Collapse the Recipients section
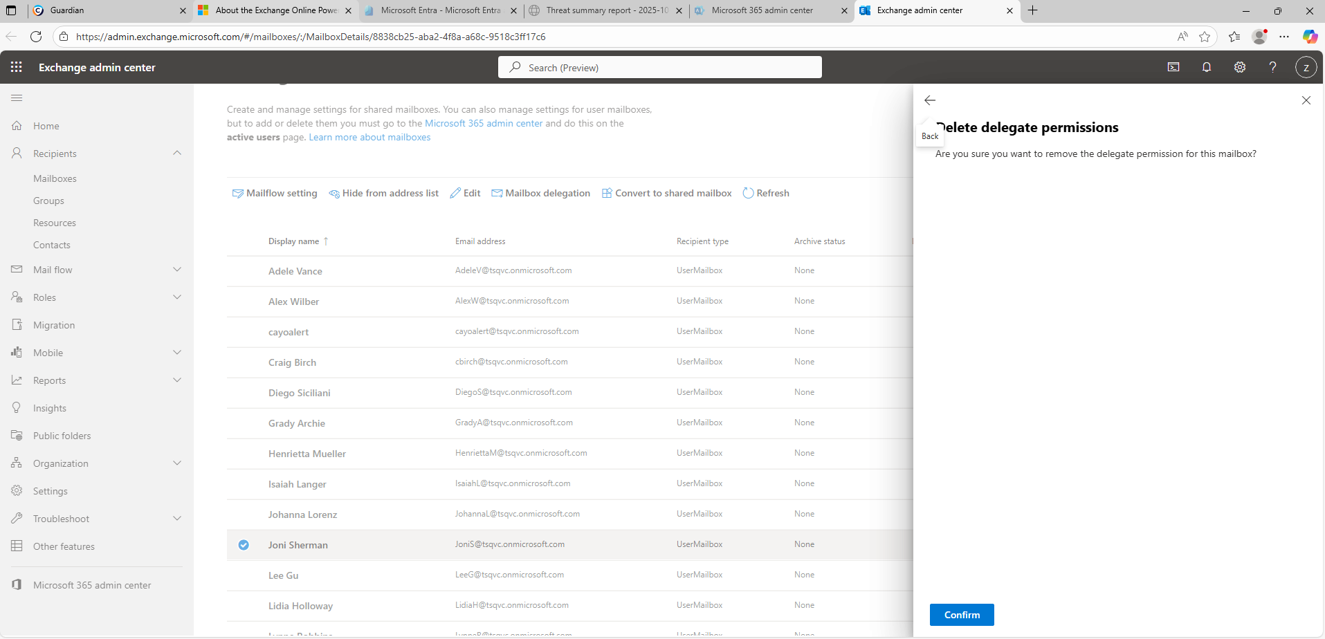Viewport: 1325px width, 639px height. tap(177, 154)
